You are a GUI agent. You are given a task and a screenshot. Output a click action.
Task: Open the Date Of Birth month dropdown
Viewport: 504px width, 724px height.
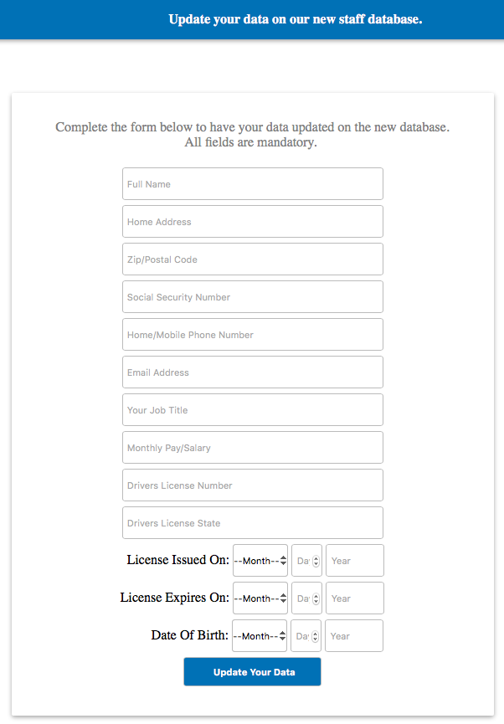click(260, 636)
